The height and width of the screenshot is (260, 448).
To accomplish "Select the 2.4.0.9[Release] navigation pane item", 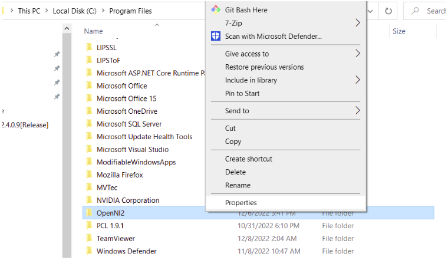I will (x=25, y=125).
